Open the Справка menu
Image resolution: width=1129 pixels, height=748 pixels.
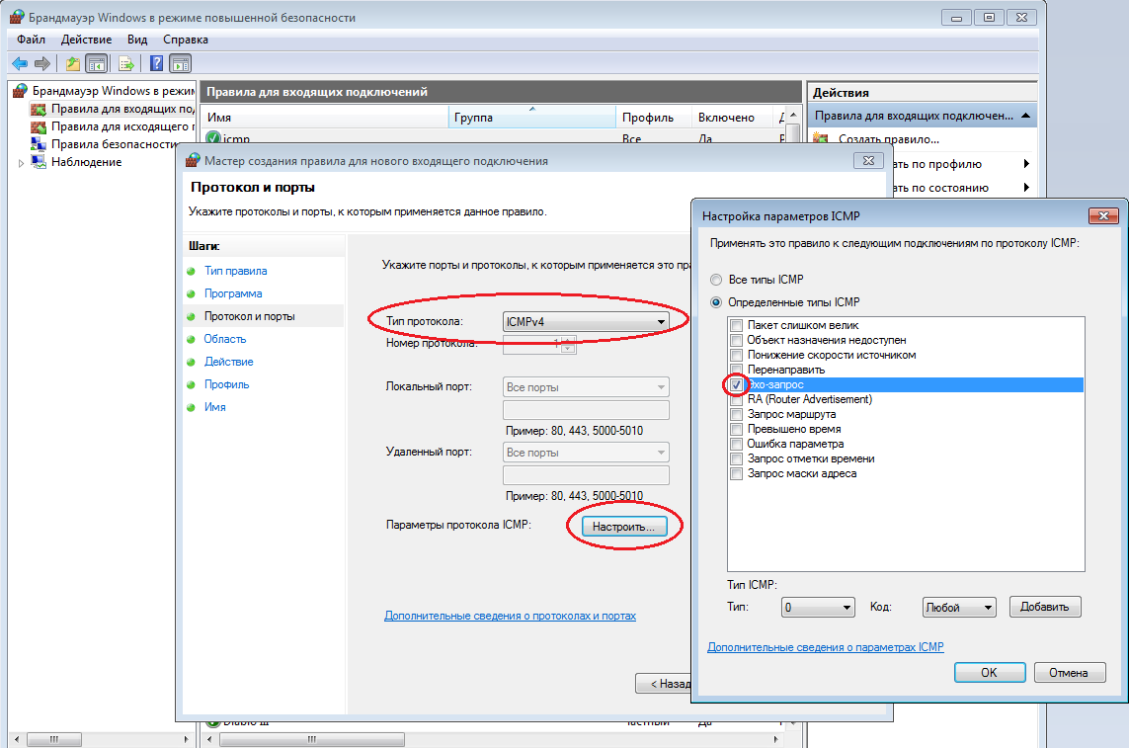[x=186, y=40]
